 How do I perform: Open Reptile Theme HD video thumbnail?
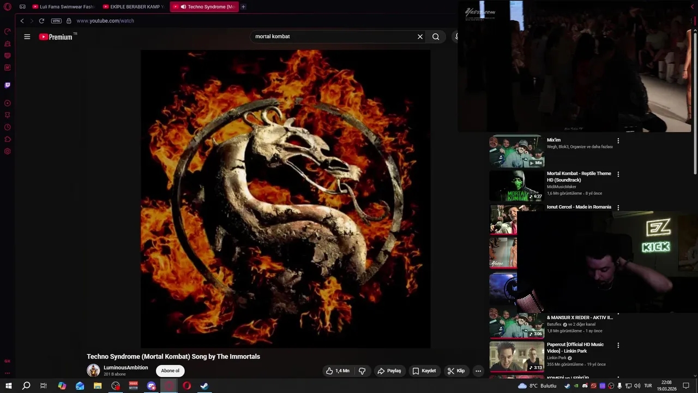(x=516, y=185)
